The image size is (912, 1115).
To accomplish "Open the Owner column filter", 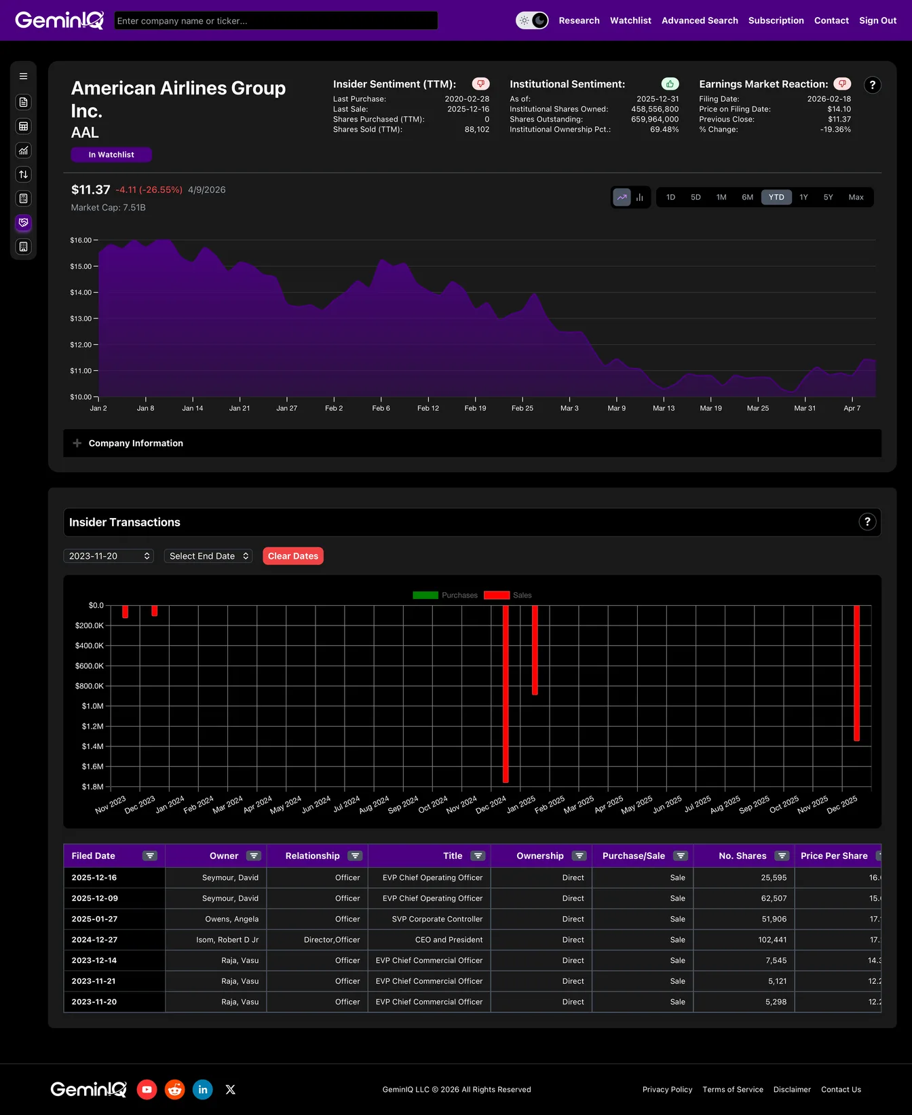I will pos(254,856).
